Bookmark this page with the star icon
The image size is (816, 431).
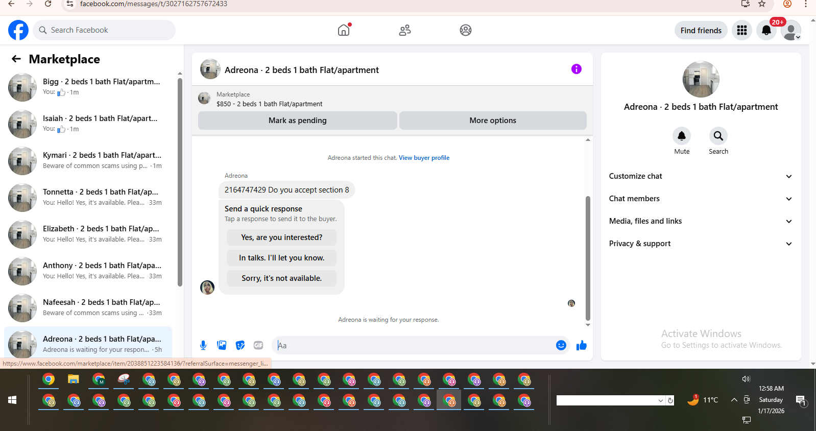tap(762, 4)
